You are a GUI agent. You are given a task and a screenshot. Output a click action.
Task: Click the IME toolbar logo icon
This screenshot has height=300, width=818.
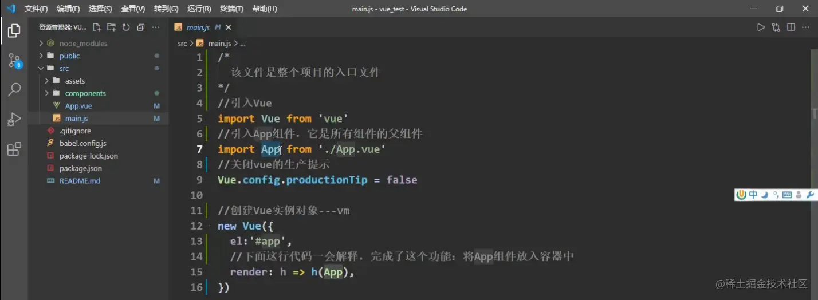click(x=742, y=195)
